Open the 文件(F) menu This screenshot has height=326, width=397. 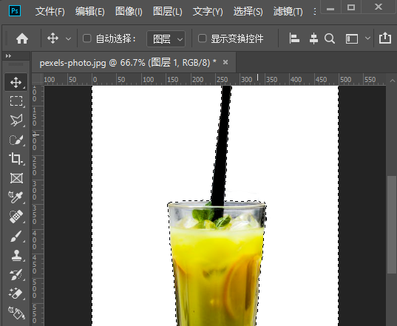50,11
